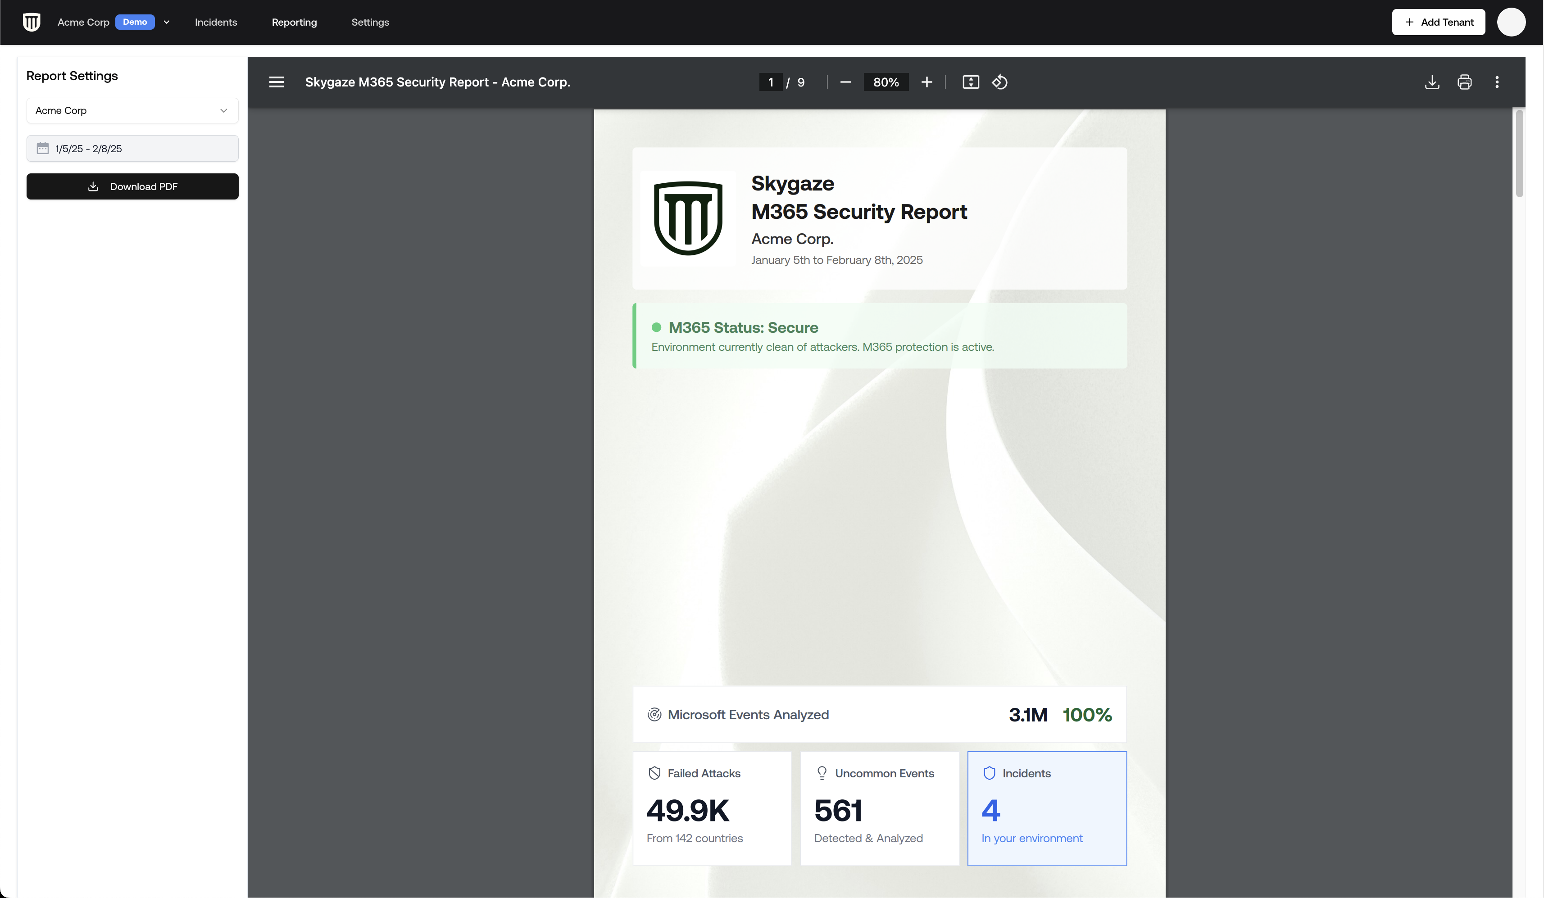This screenshot has width=1544, height=898.
Task: Click the fit to page icon
Action: click(x=971, y=82)
